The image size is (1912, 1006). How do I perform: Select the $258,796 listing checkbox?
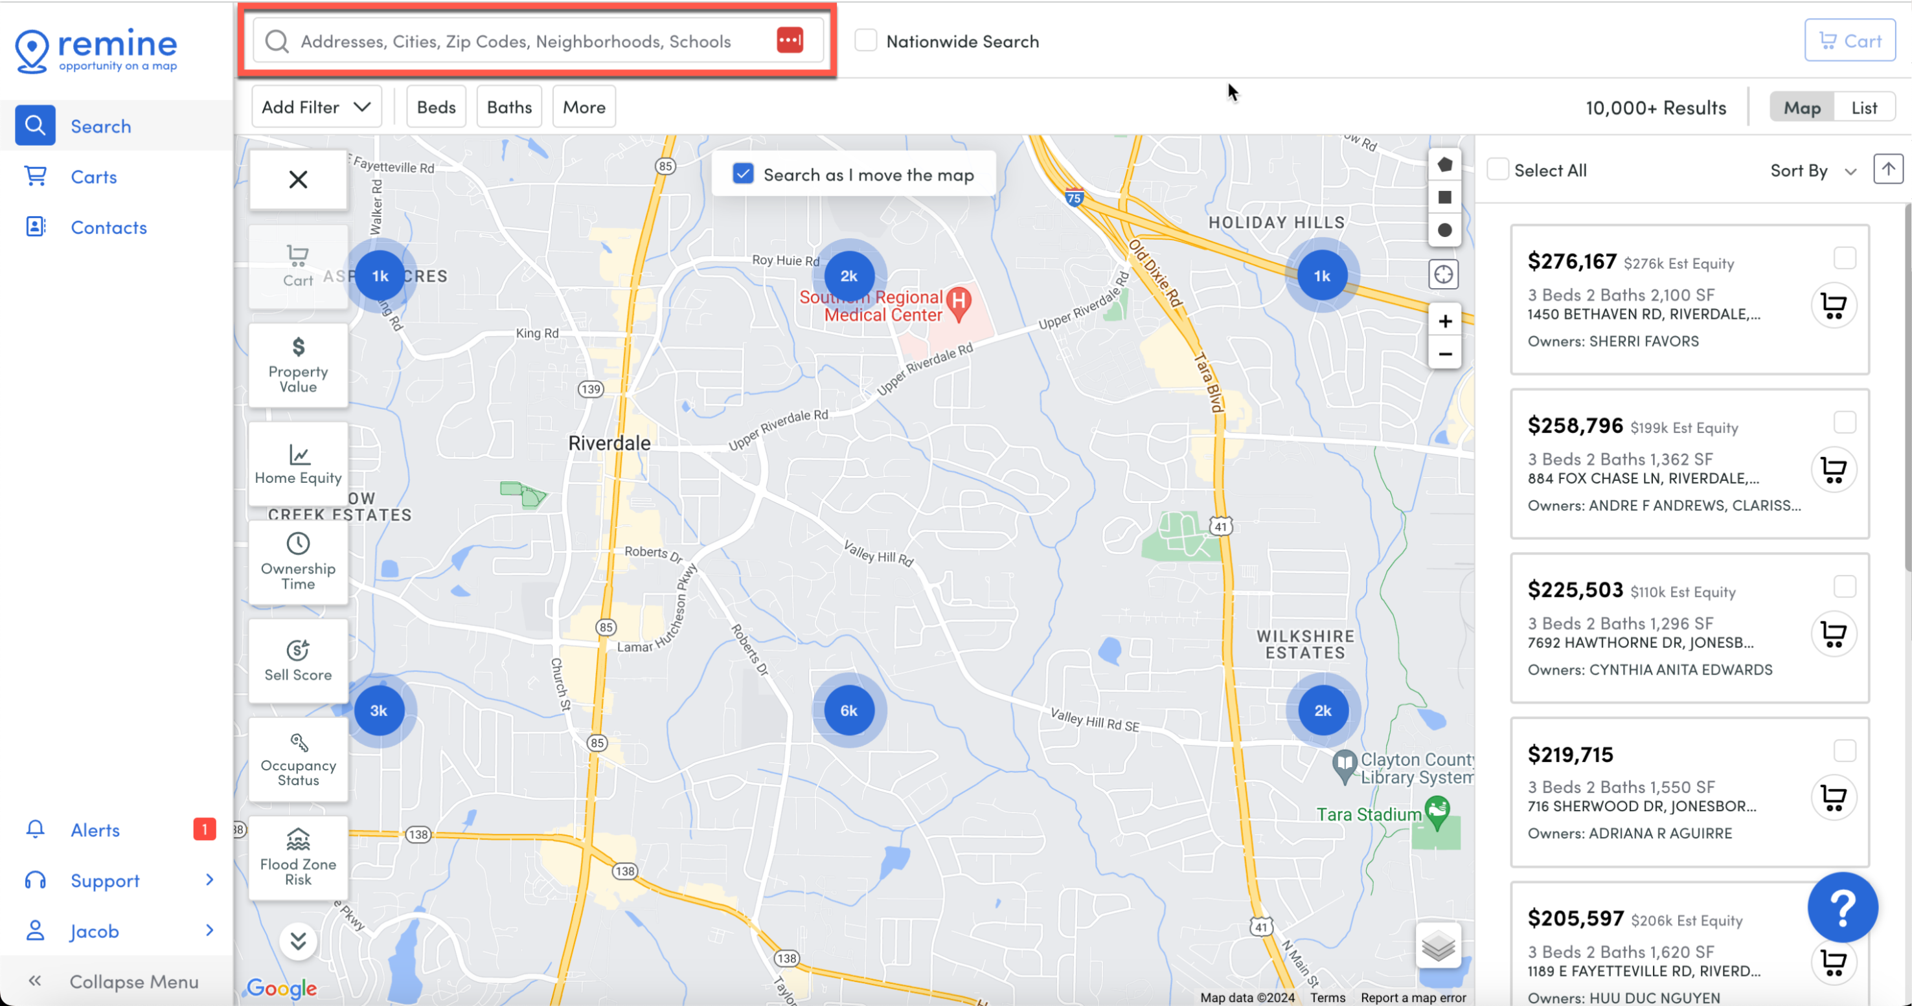pos(1845,422)
